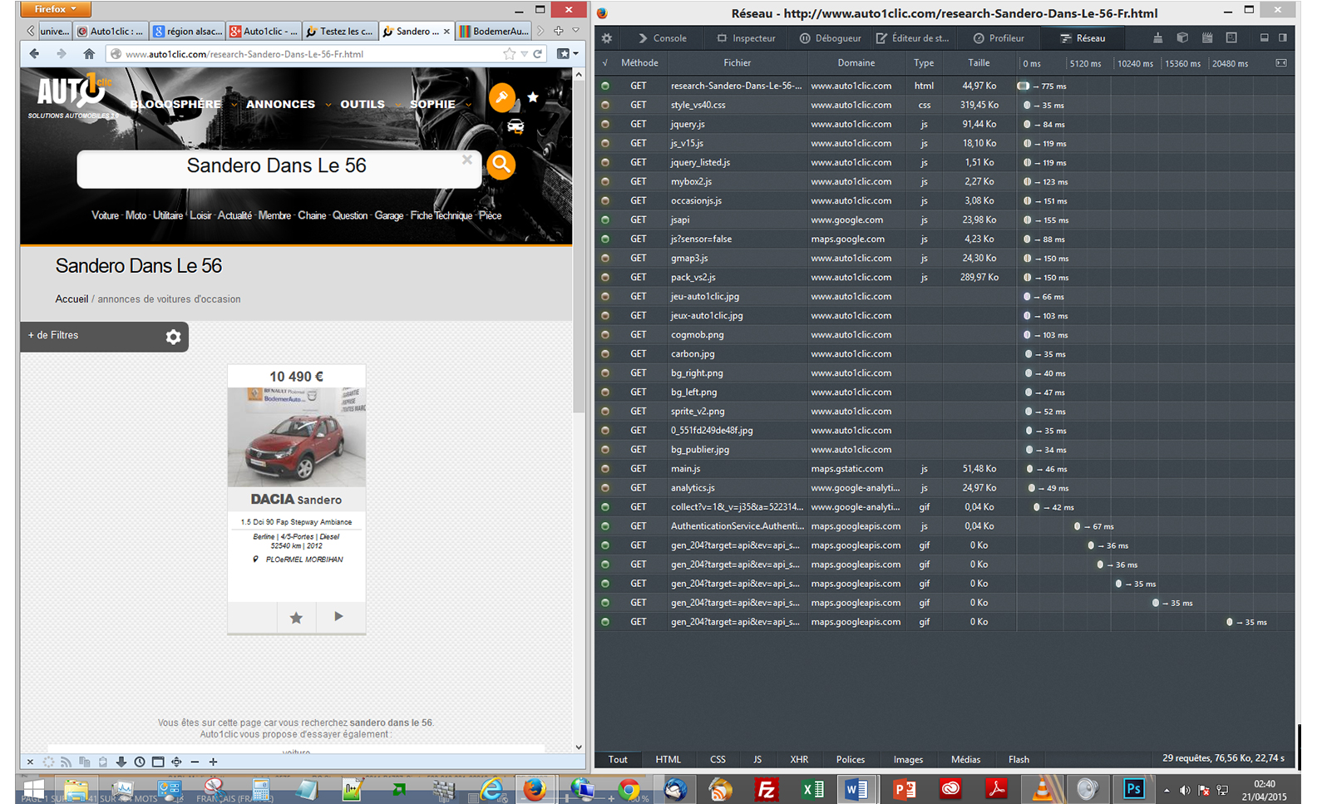Viewport: 1317px width, 804px height.
Task: Select the pack_vs2.js request row
Action: tap(945, 278)
